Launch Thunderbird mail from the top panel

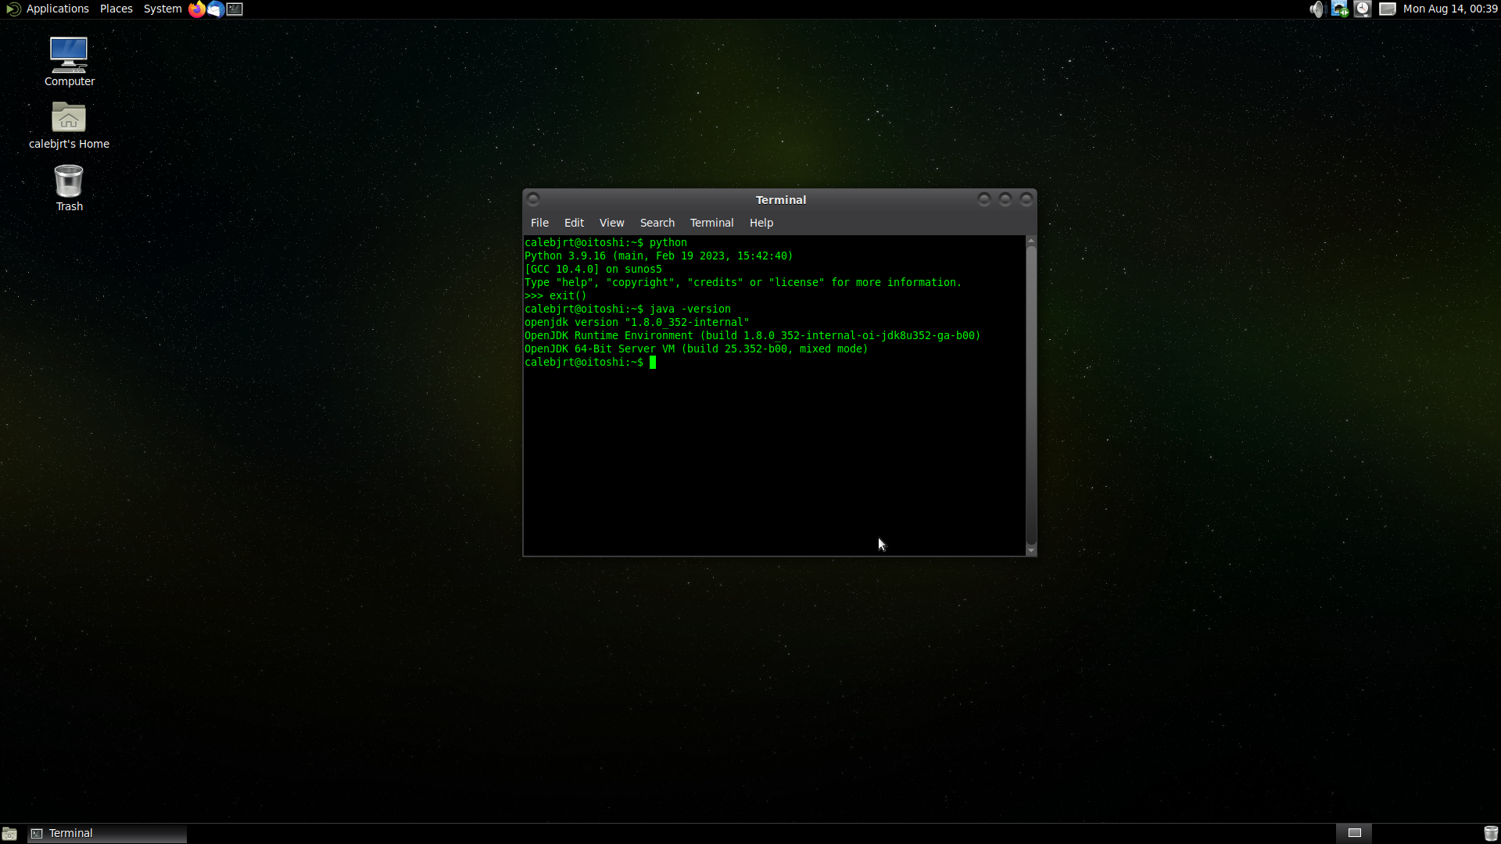215,9
